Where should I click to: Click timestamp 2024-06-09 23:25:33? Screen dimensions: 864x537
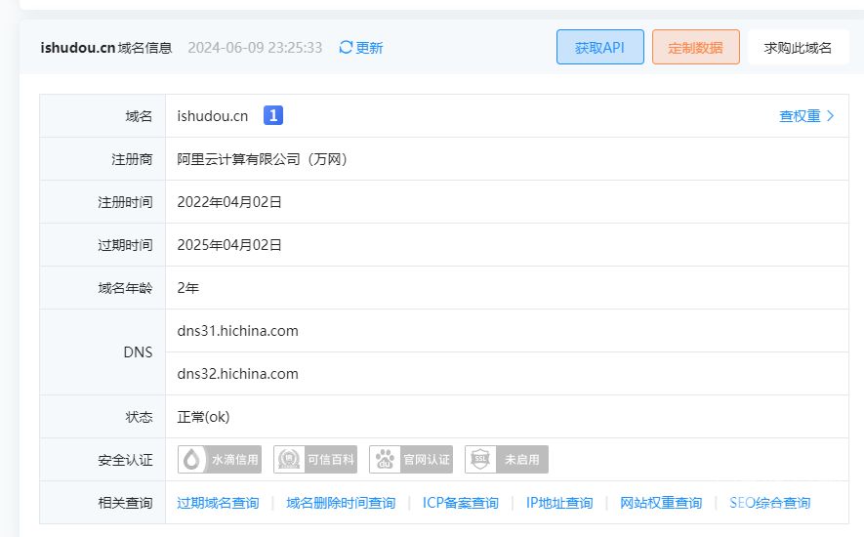(x=255, y=48)
